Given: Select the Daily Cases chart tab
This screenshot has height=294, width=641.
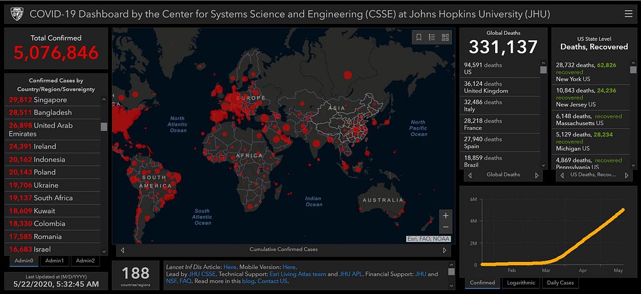Looking at the screenshot, I should [x=560, y=283].
